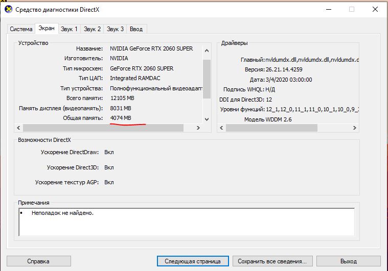Click left arrow of Устройство horizontal scrollbar
Viewport: 388px width, 271px height.
(x=18, y=128)
